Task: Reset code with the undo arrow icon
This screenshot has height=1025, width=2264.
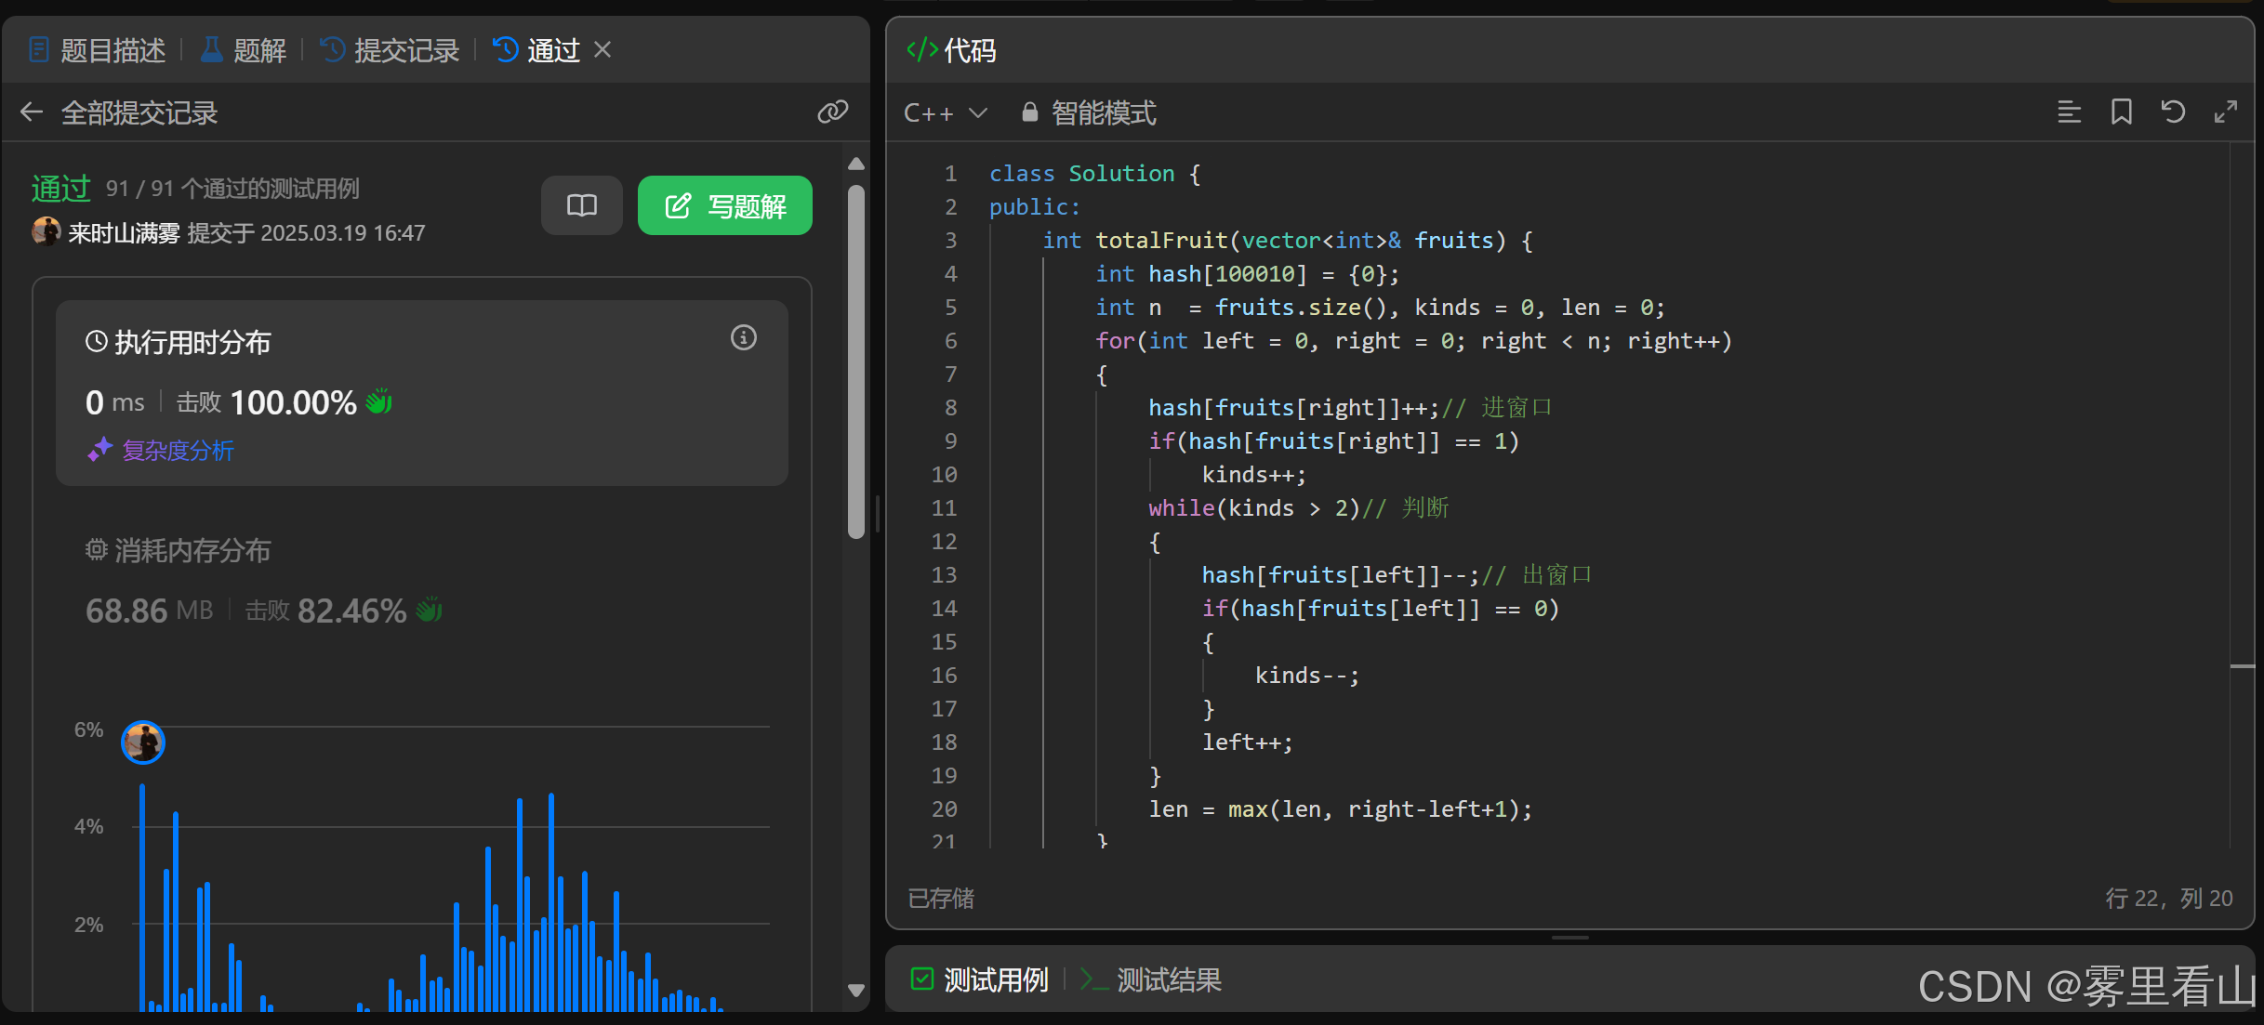Action: coord(2173,112)
